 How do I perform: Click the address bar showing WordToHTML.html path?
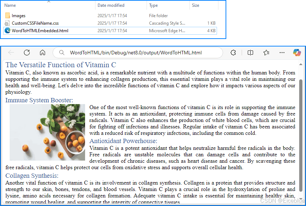[x=138, y=53]
